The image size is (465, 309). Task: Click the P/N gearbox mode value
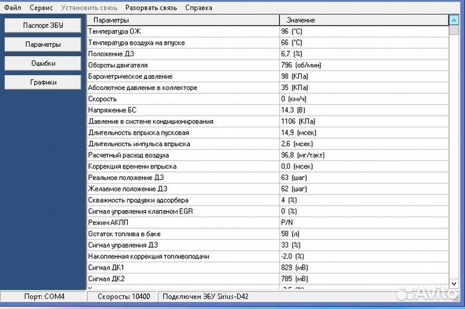click(287, 222)
